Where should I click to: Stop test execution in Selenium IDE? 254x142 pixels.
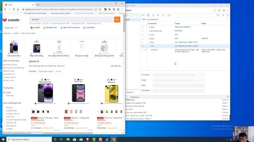pyautogui.click(x=153, y=15)
